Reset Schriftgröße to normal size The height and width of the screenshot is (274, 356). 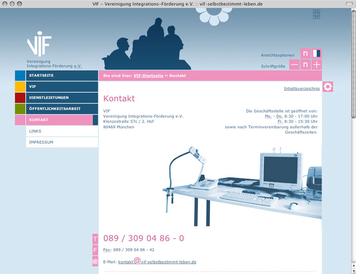tap(306, 65)
